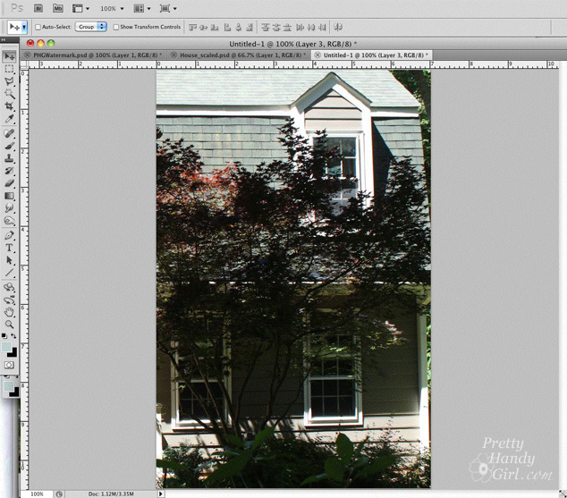Click the Auto-Align Layers icon
Screen dimensions: 567x498
(338, 27)
